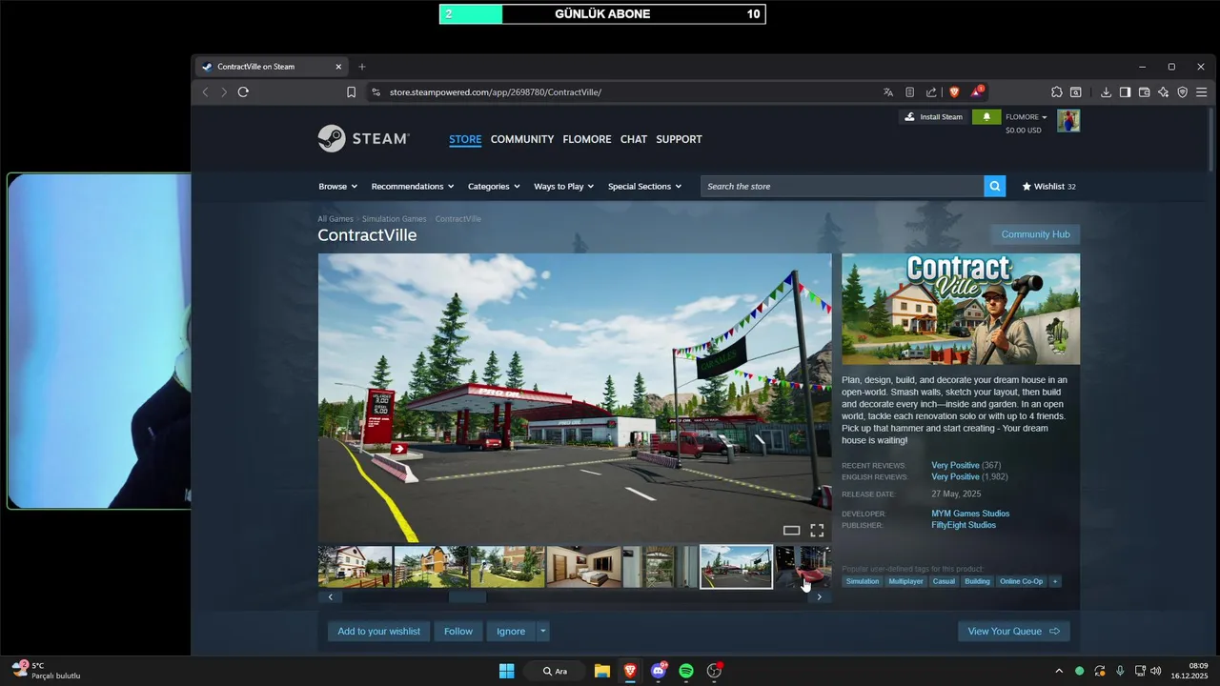The height and width of the screenshot is (686, 1220).
Task: Select the bedroom interior screenshot thumbnail
Action: (x=583, y=566)
